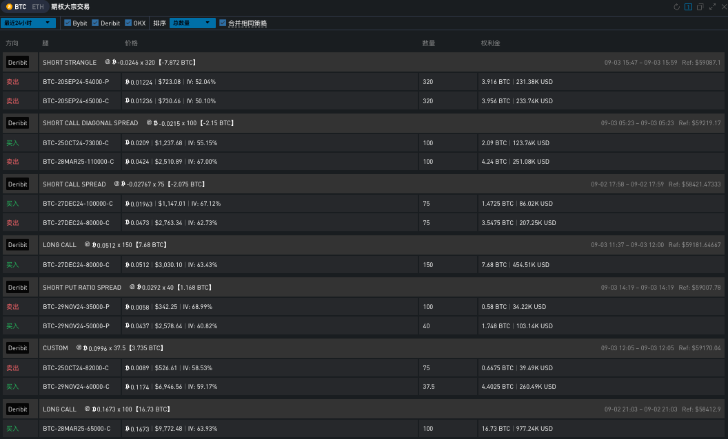Open the 总数量 sort dropdown
728x439 pixels.
coord(192,23)
